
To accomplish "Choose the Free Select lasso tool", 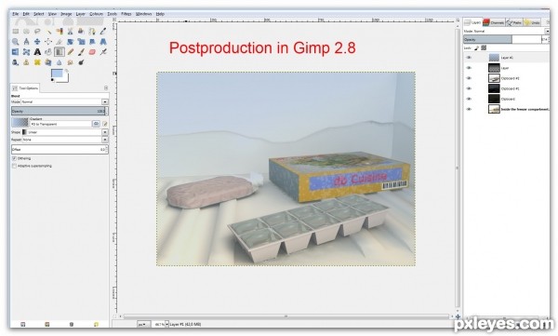I will 37,32.
